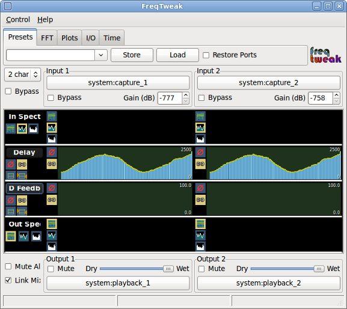347x309 pixels.
Task: Click the Store preset button
Action: point(132,55)
